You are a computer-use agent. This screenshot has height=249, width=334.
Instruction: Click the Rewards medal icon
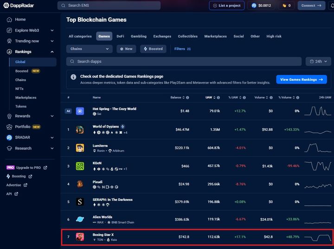click(9, 116)
